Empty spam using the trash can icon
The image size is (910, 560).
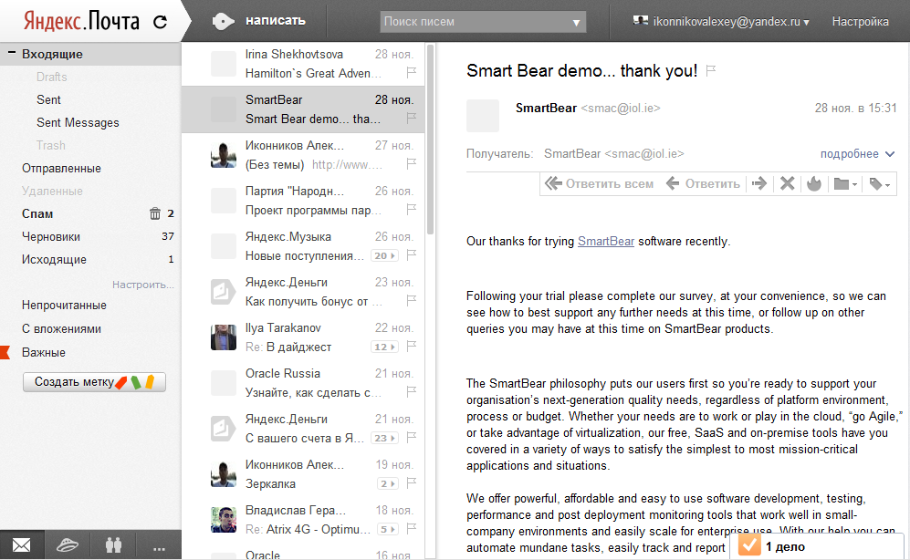[x=155, y=213]
